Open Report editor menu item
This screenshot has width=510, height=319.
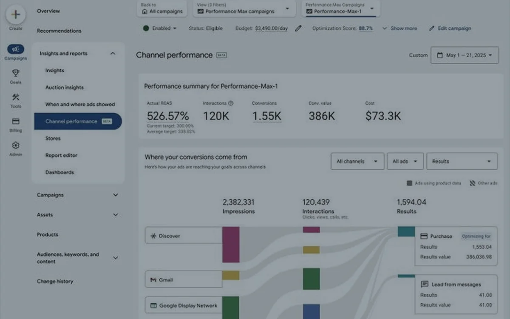click(62, 155)
